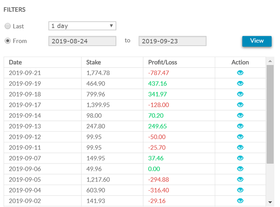The image size is (280, 207).
Task: Click the end date field 2019-09-23
Action: (x=172, y=41)
